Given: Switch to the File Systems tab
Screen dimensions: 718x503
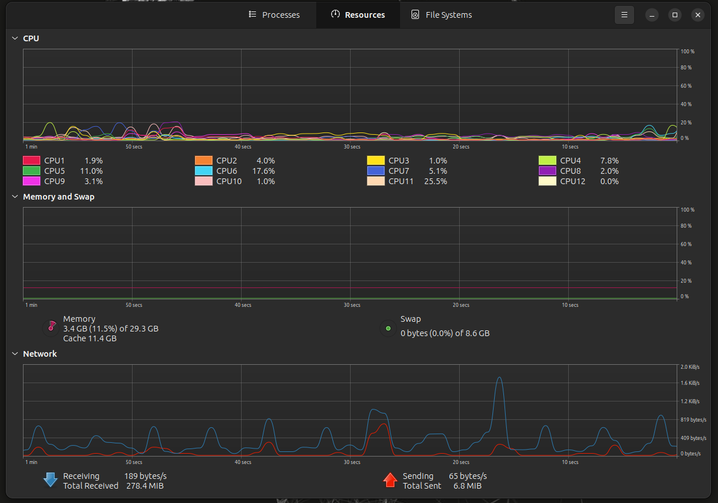Looking at the screenshot, I should click(x=442, y=15).
